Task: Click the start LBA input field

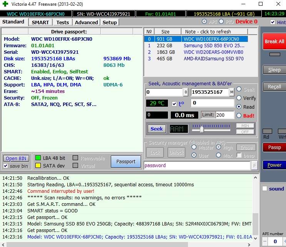Action: 164,92
